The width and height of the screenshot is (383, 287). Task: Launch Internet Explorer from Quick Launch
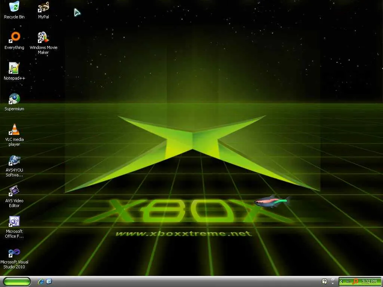pos(41,282)
